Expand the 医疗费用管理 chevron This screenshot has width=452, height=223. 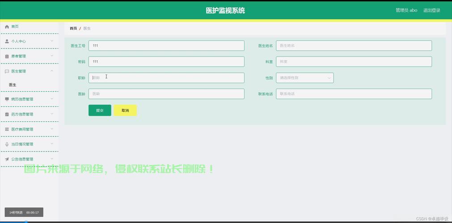pos(52,128)
